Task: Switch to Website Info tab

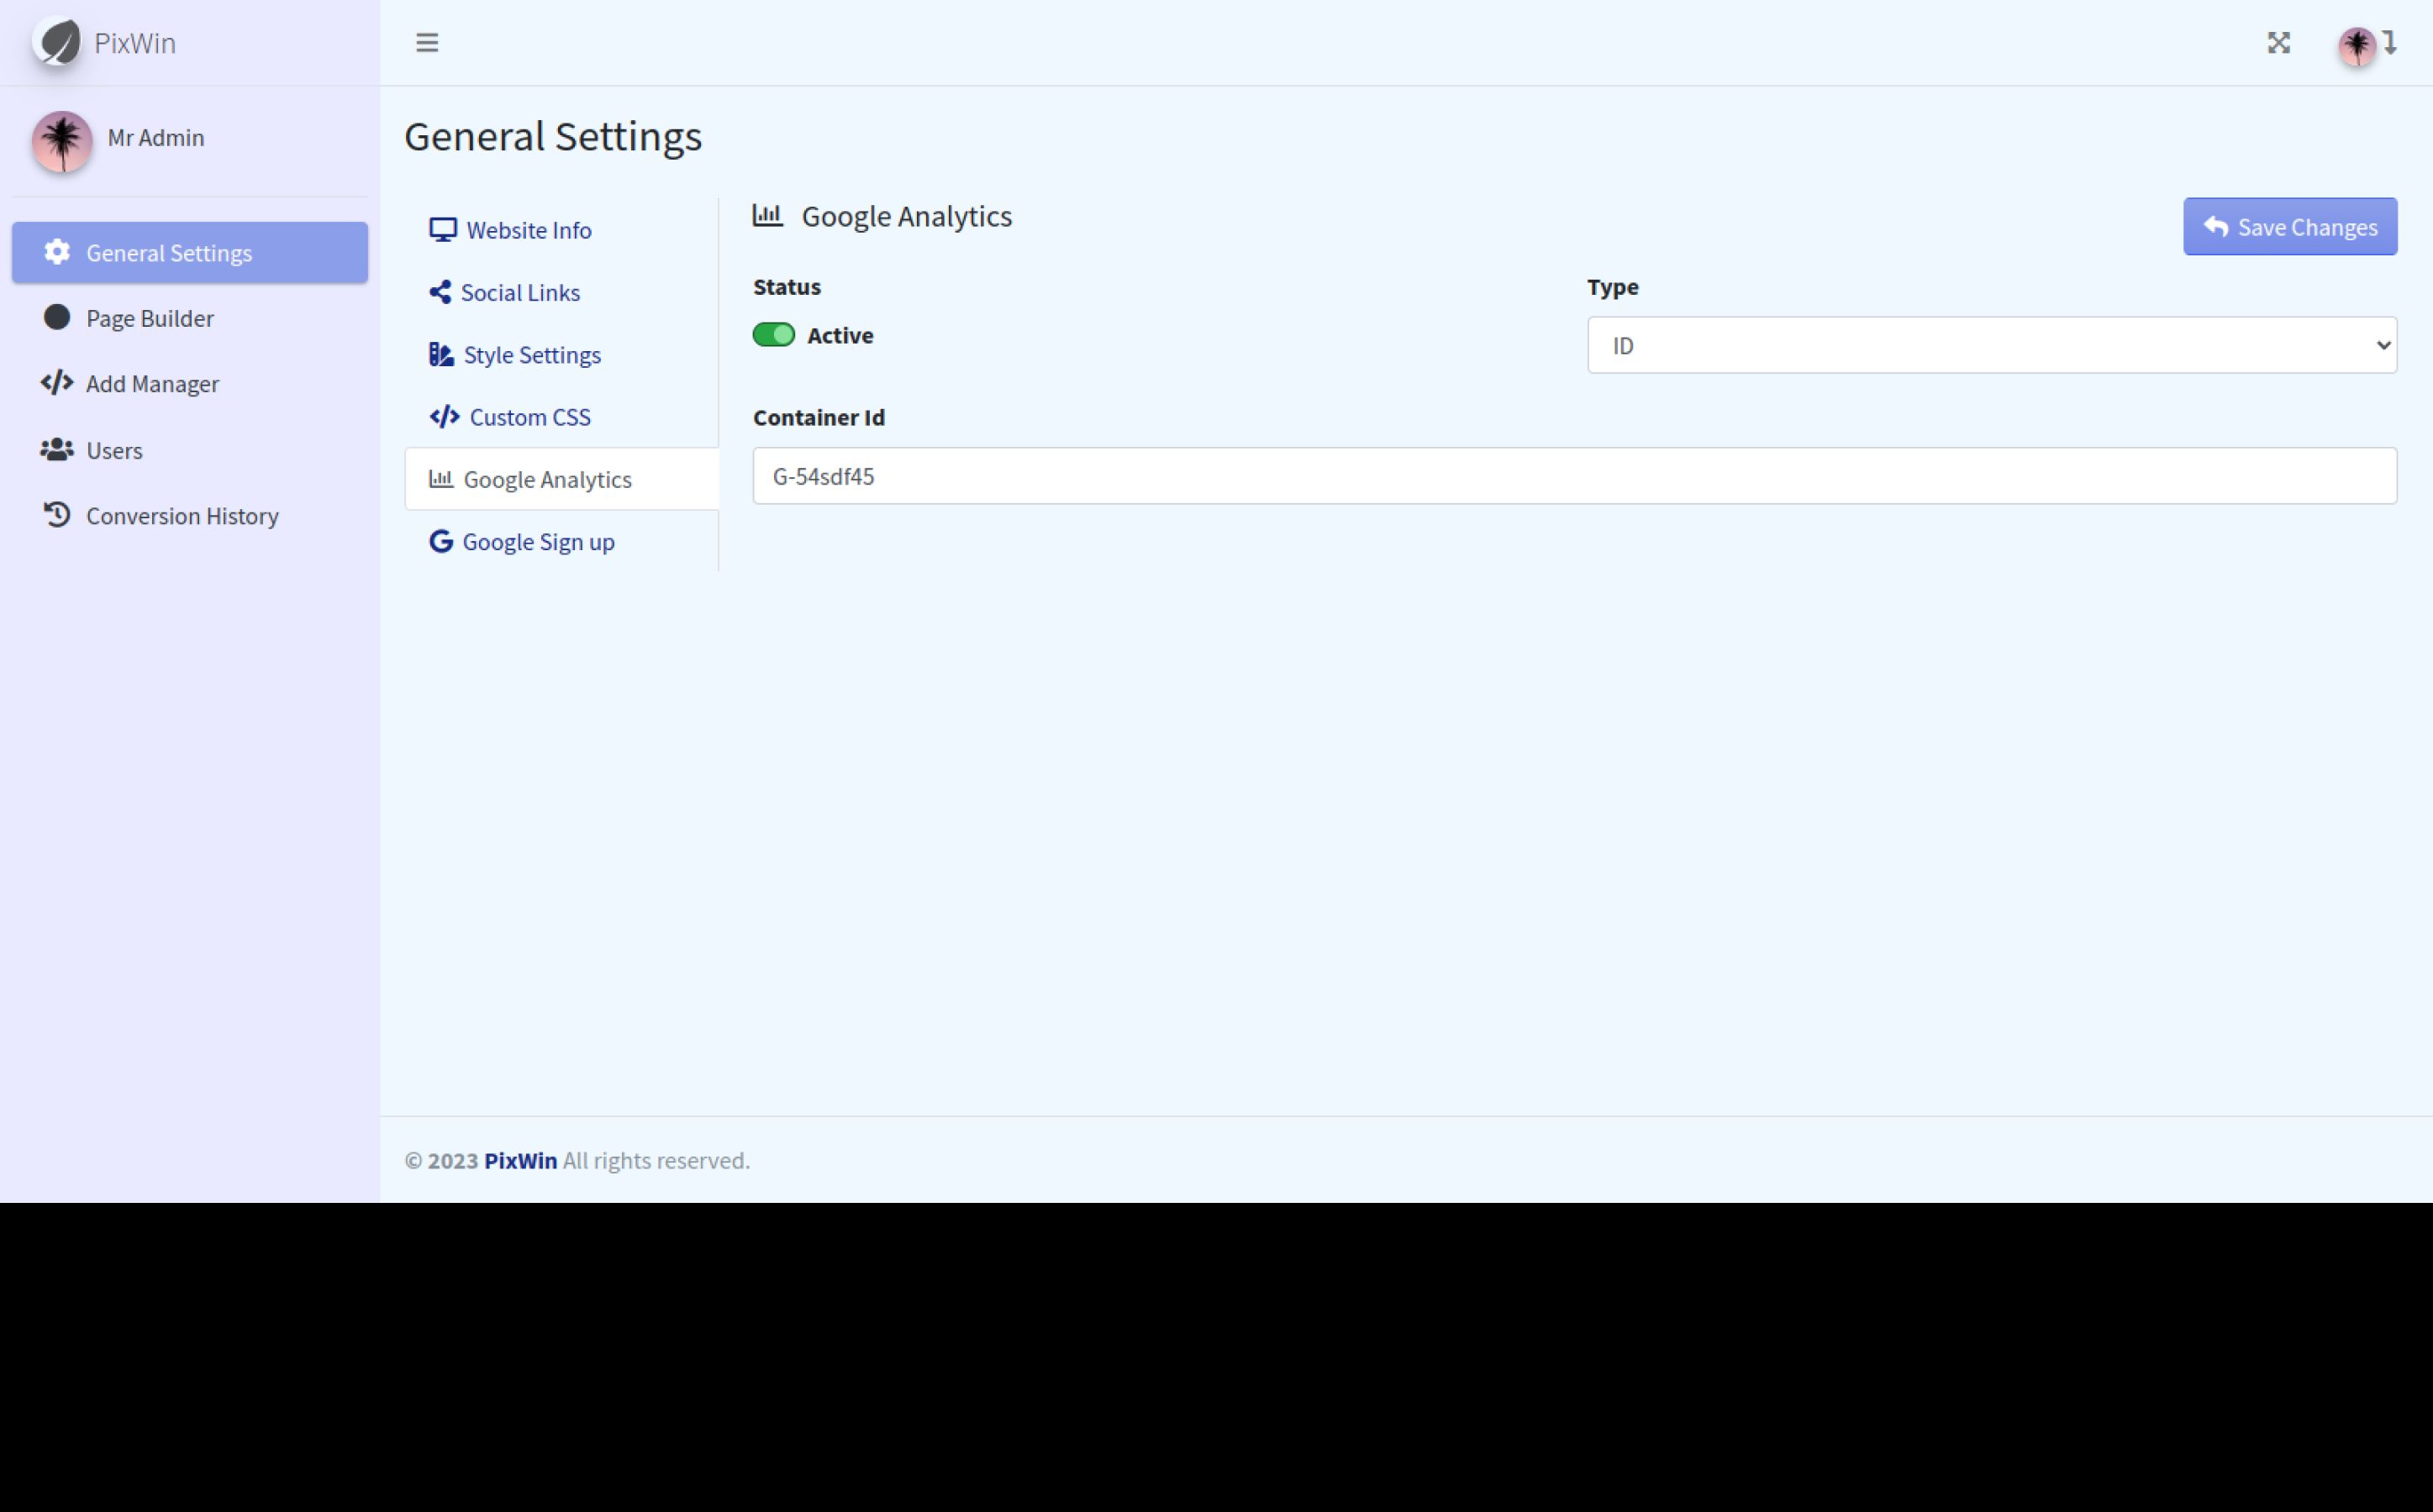Action: [x=561, y=230]
